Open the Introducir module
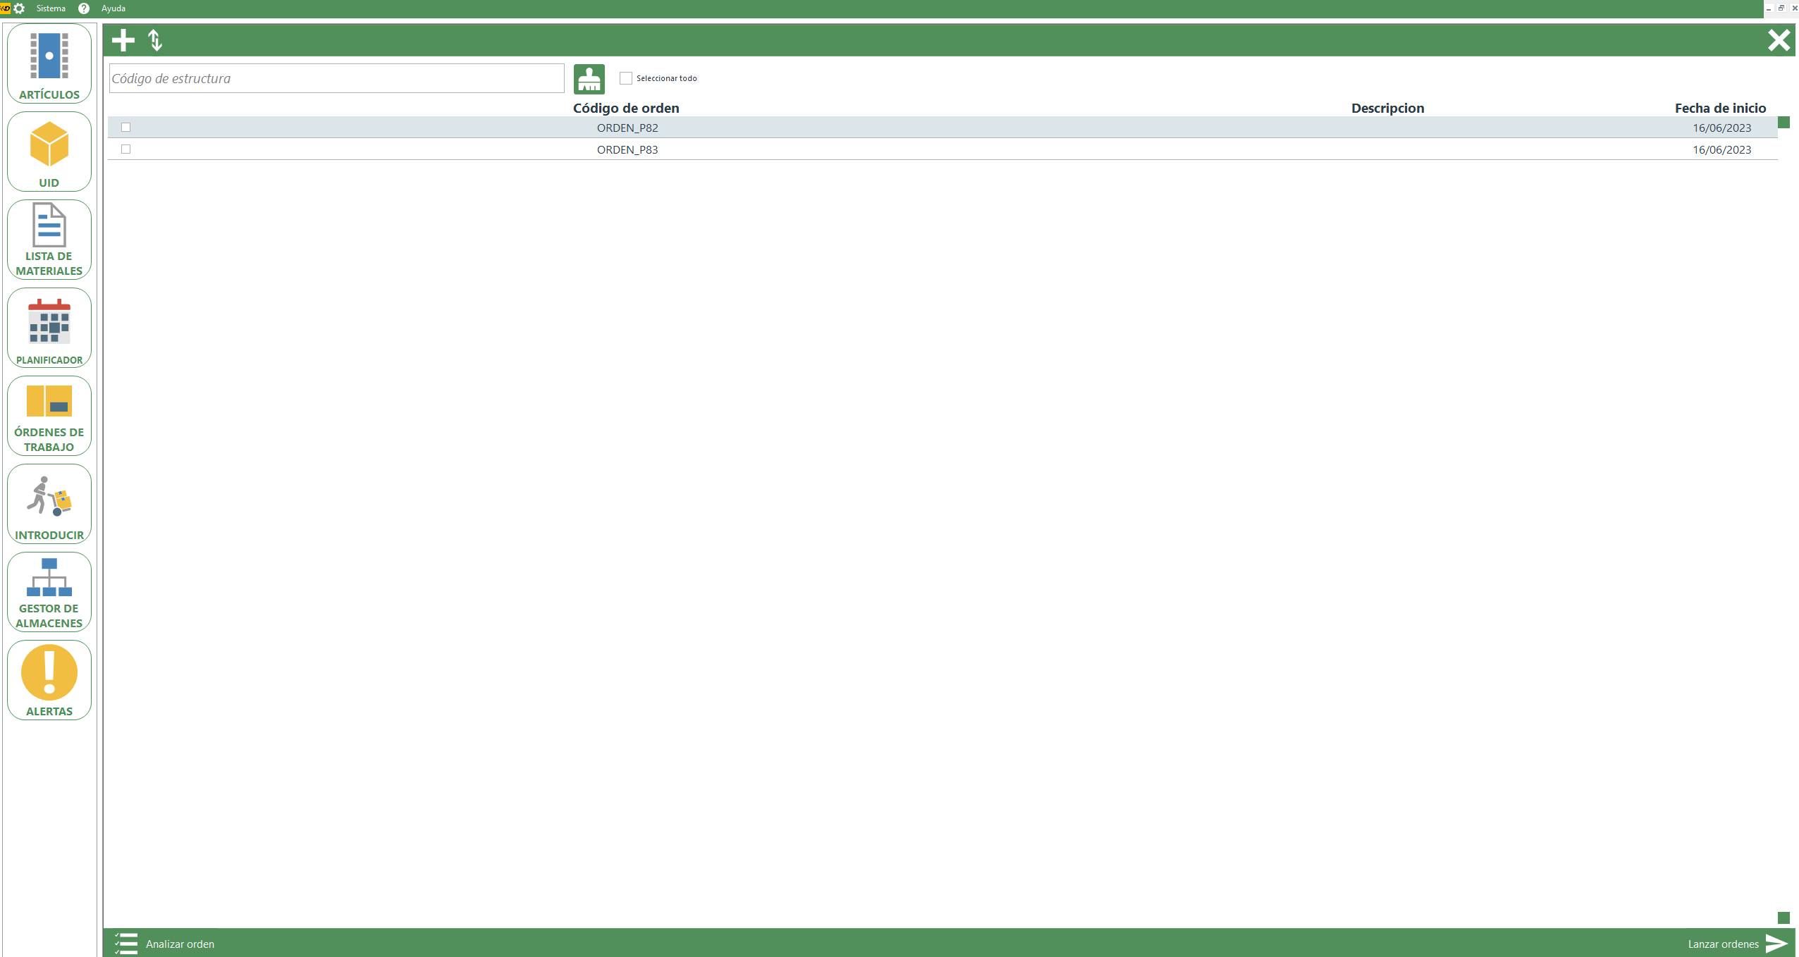This screenshot has width=1799, height=957. pos(49,504)
